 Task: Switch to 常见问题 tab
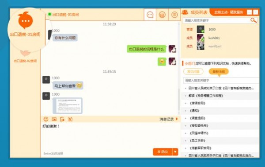pos(193,72)
